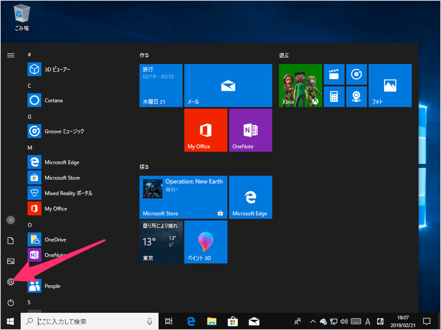
Task: Open the Xbox tile
Action: (x=300, y=86)
